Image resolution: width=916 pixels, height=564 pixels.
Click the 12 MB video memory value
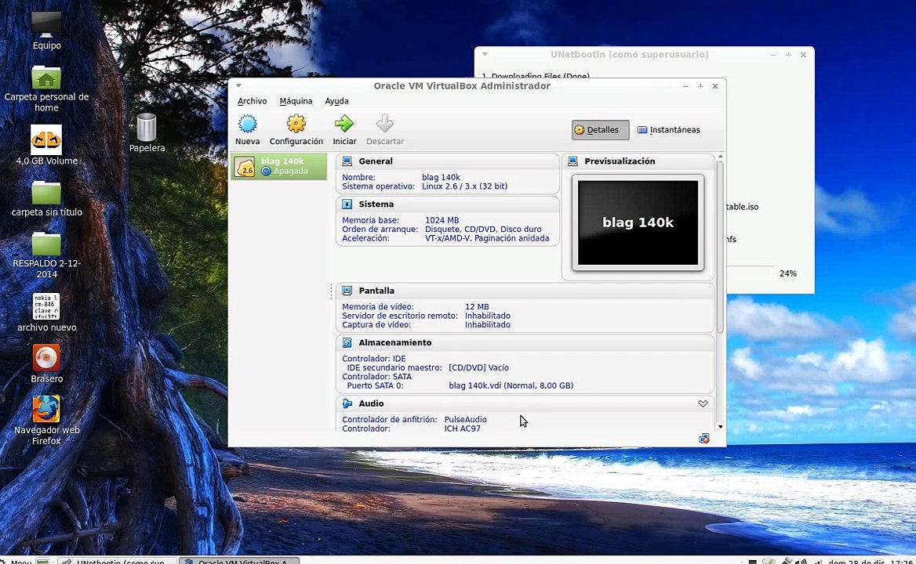pos(477,307)
